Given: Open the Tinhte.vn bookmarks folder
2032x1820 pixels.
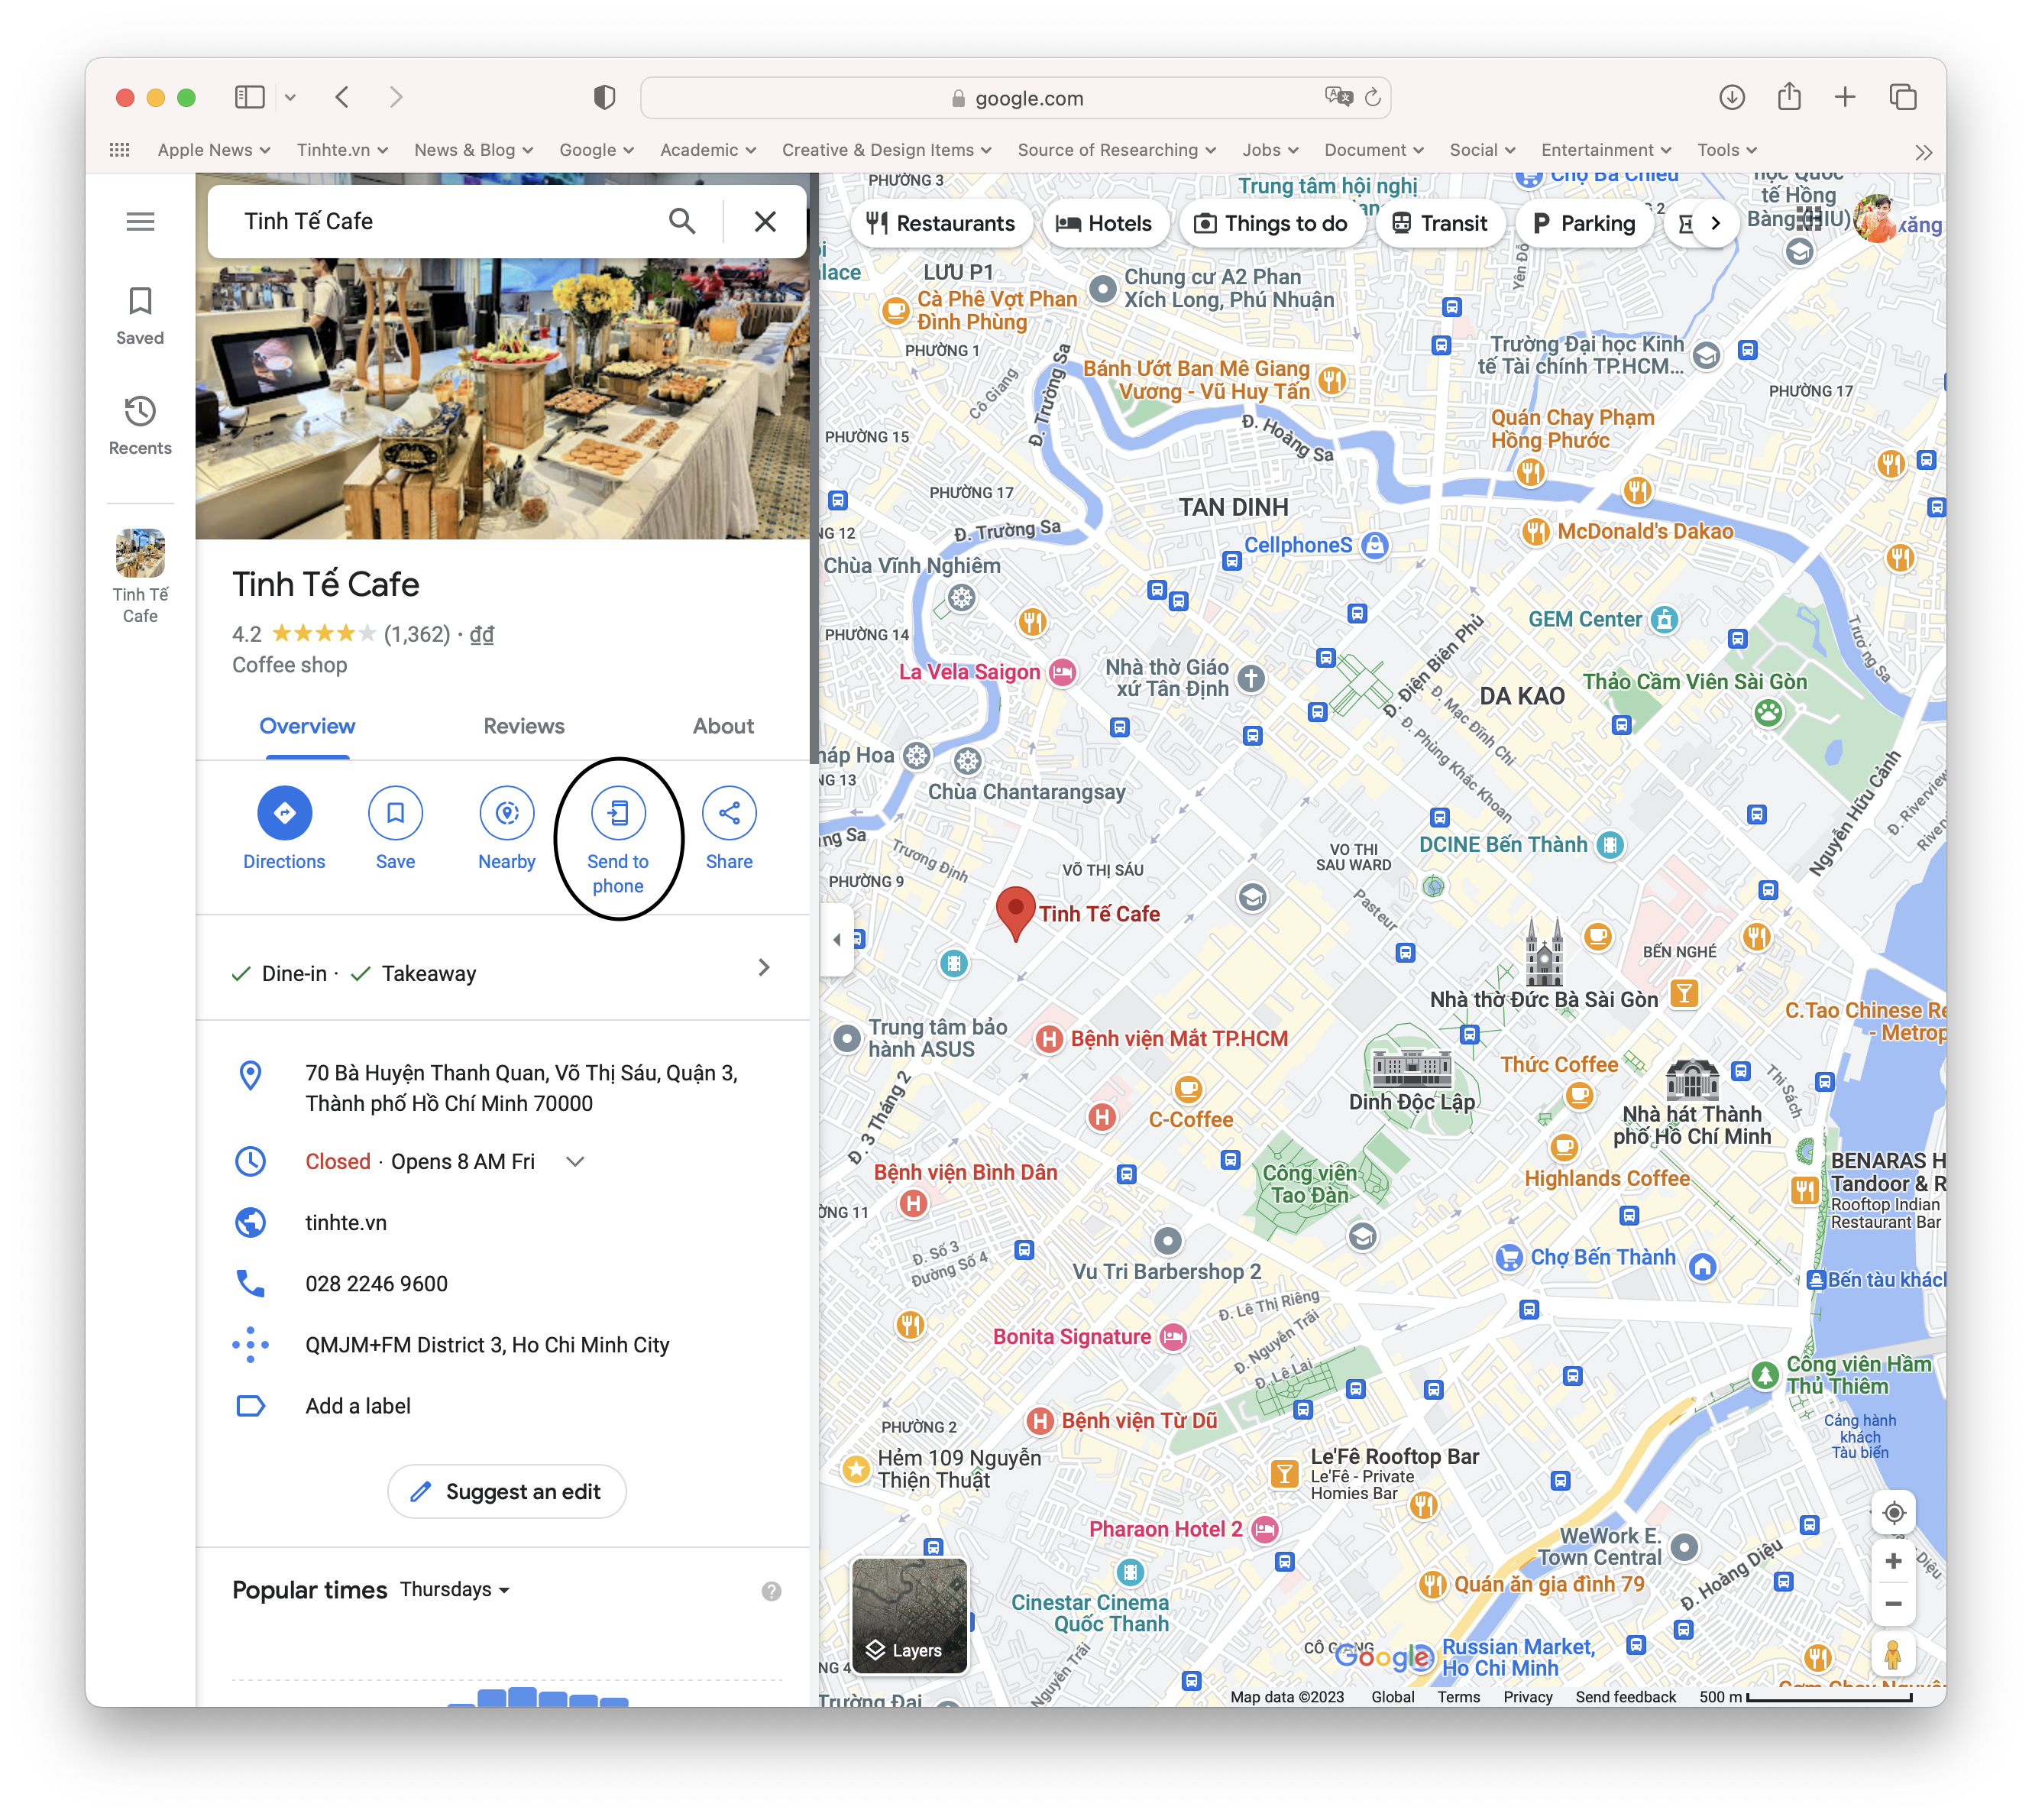Looking at the screenshot, I should 342,150.
